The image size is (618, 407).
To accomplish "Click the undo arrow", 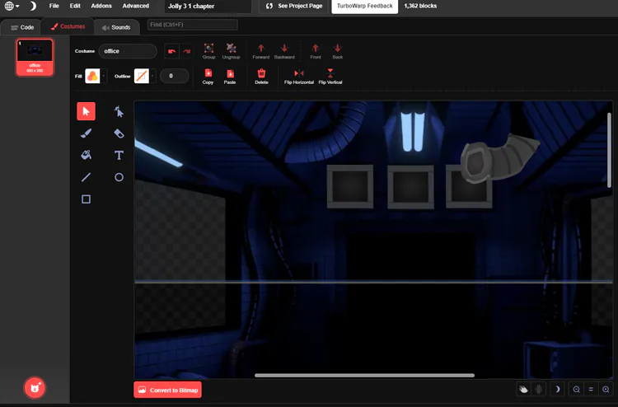I will click(x=172, y=51).
